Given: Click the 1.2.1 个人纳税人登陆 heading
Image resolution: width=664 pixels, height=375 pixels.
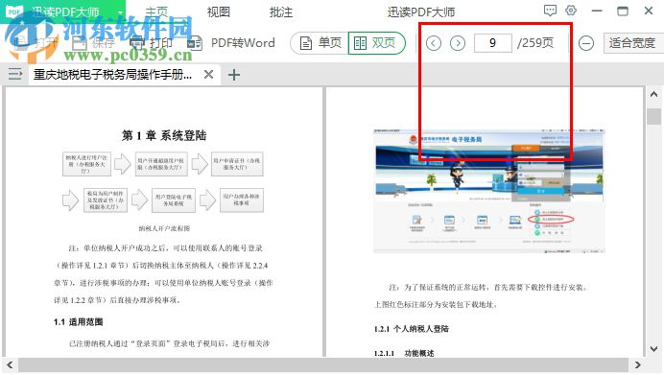Looking at the screenshot, I should [412, 329].
